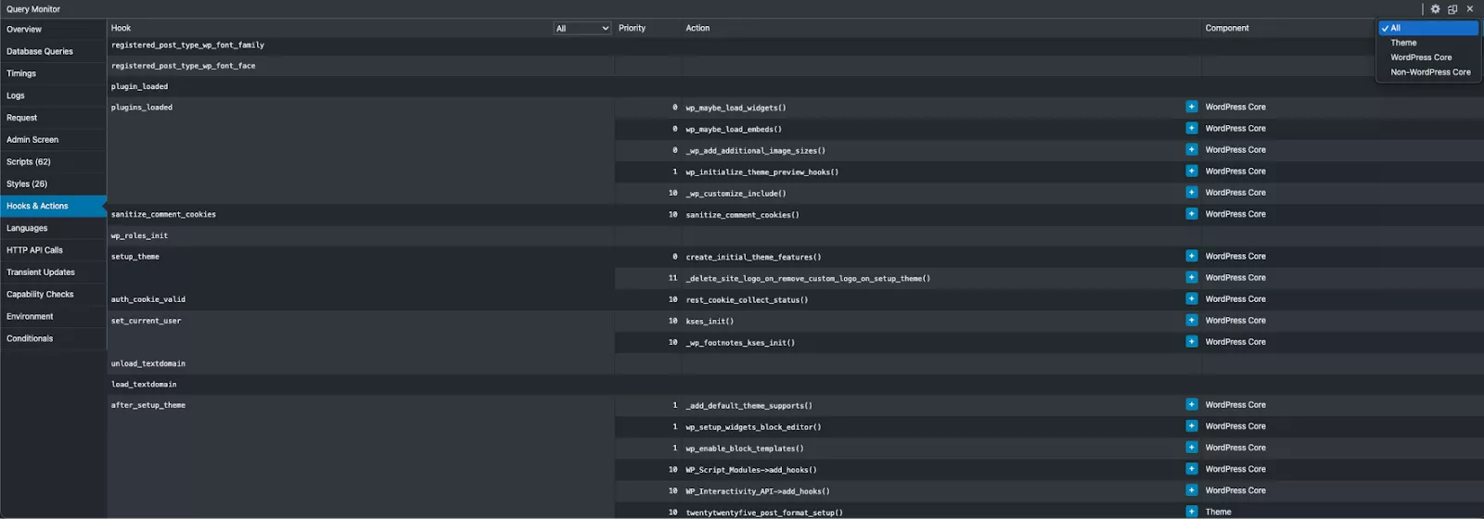Image resolution: width=1484 pixels, height=519 pixels.
Task: Switch to the HTTP API Calls panel
Action: (x=34, y=250)
